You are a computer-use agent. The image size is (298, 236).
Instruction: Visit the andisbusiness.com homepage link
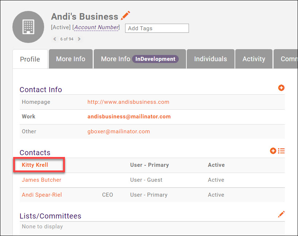point(128,102)
